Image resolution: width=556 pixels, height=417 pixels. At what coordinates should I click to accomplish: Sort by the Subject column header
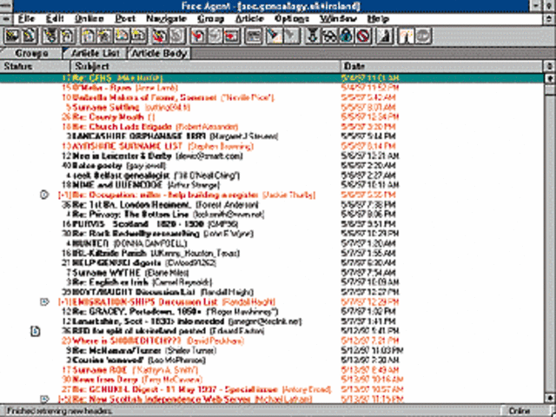206,66
